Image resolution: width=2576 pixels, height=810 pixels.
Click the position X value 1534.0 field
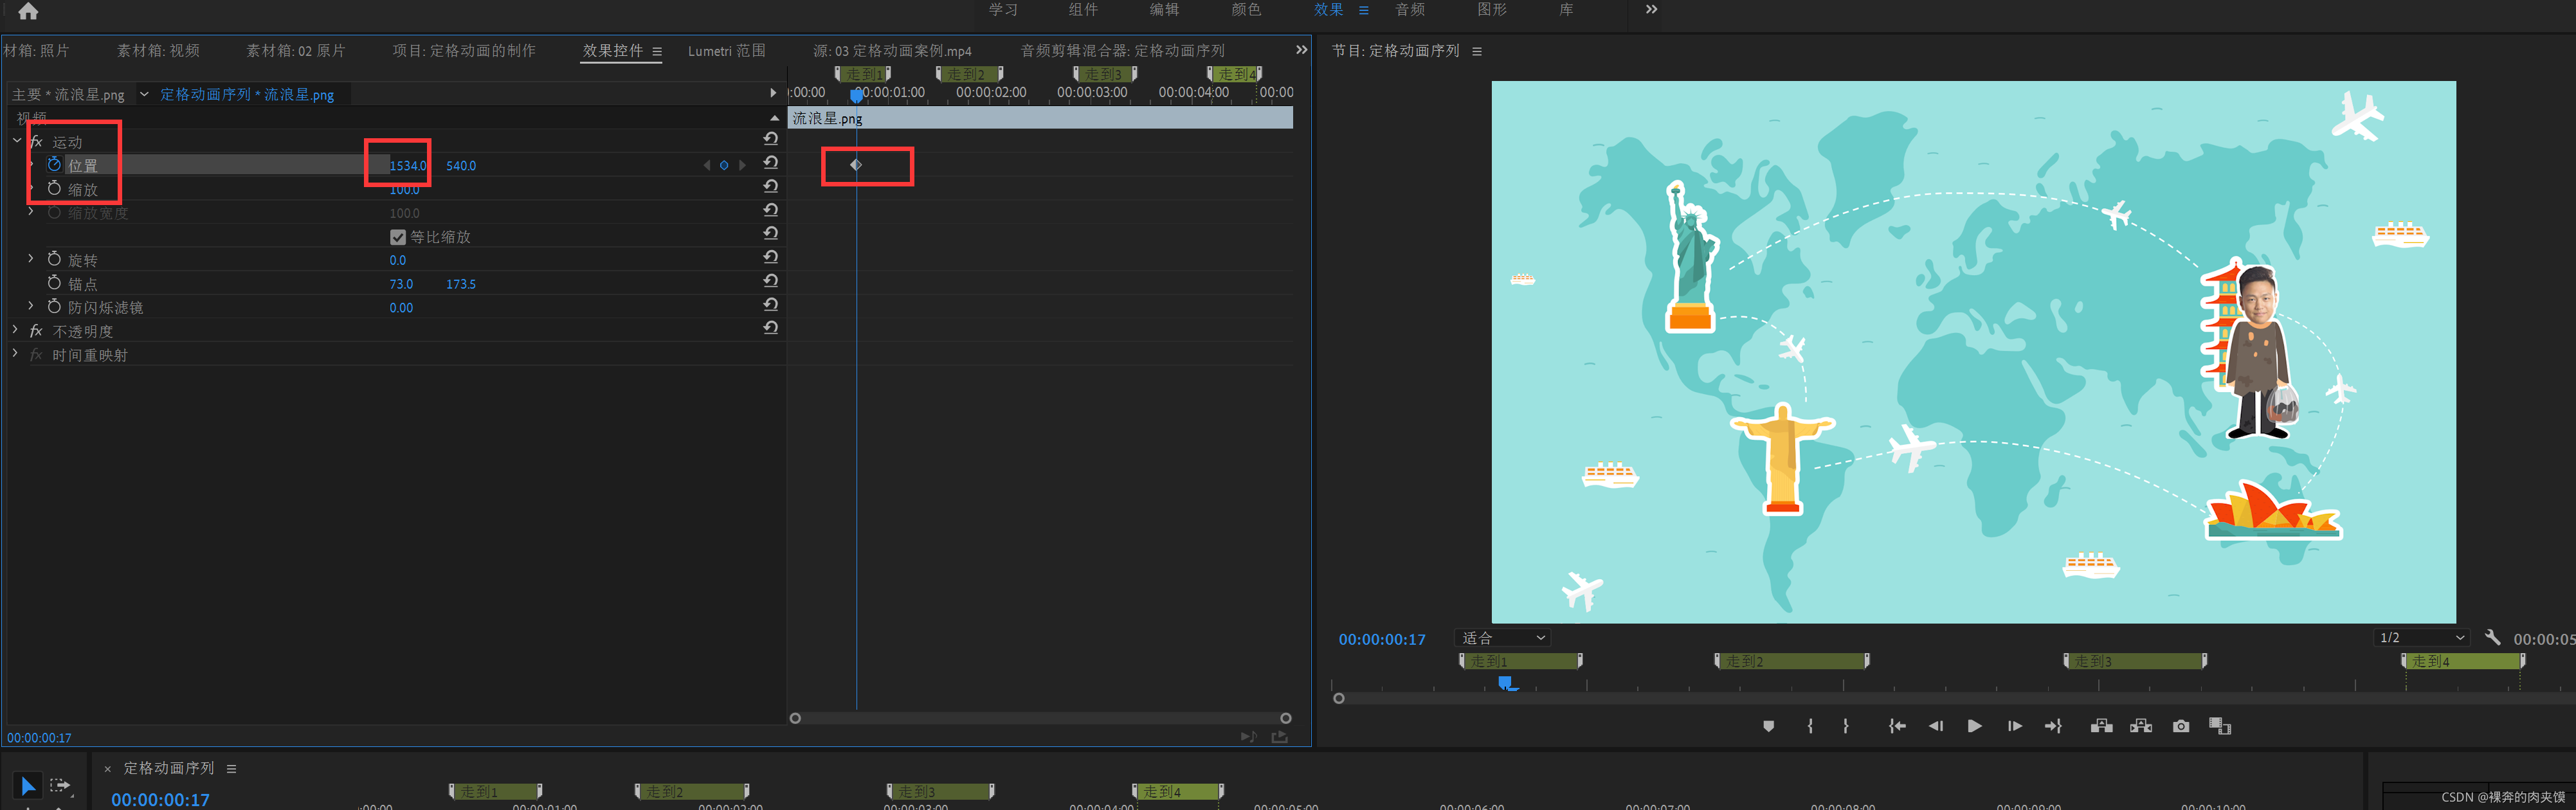click(x=407, y=166)
